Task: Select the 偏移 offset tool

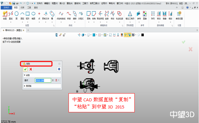Action: tap(75, 15)
